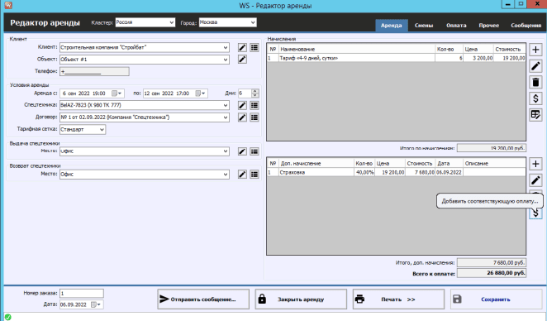Delete selected charge with trash icon
547x321 pixels.
point(535,83)
